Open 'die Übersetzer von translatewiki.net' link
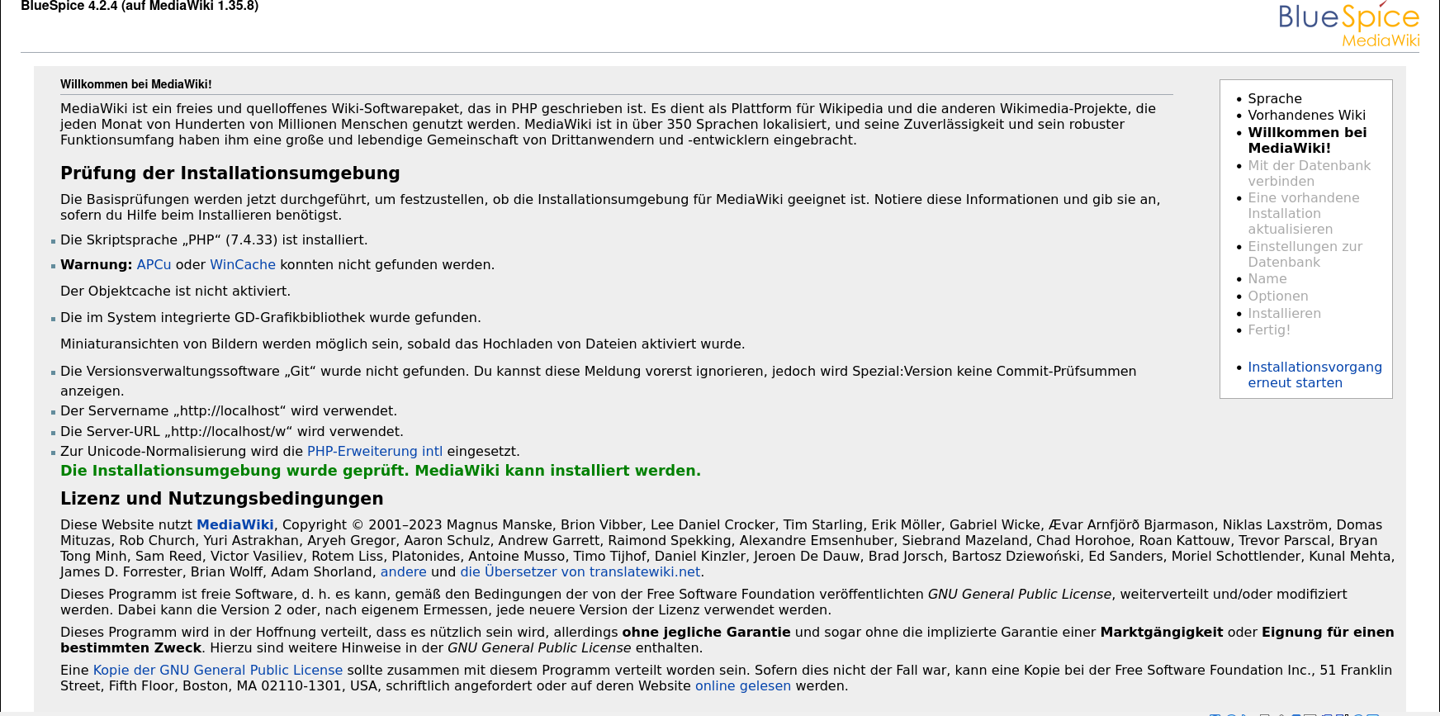Image resolution: width=1440 pixels, height=716 pixels. pos(580,572)
